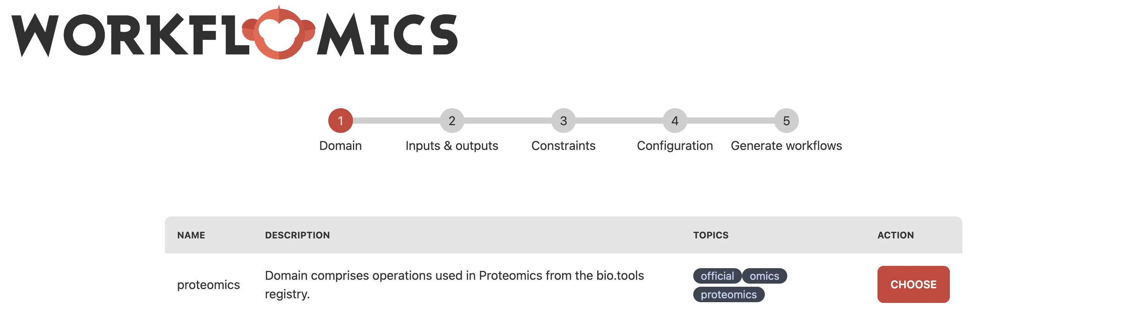This screenshot has height=330, width=1131.
Task: Select the proteomics topic tag
Action: (729, 294)
